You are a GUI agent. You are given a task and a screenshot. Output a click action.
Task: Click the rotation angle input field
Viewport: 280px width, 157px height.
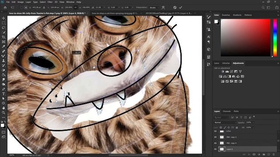[x=99, y=7]
